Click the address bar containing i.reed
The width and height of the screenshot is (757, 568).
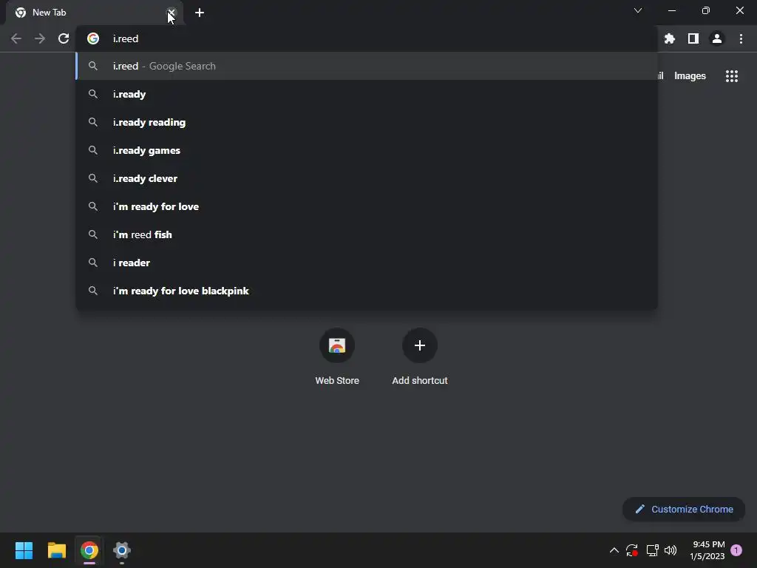367,38
